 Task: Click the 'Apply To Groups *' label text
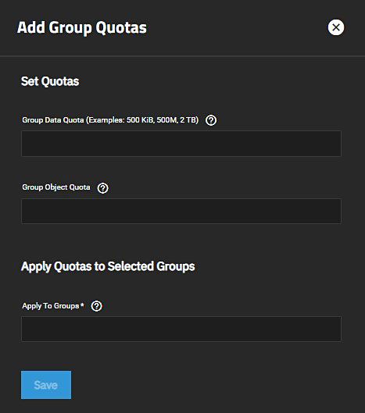[x=53, y=306]
